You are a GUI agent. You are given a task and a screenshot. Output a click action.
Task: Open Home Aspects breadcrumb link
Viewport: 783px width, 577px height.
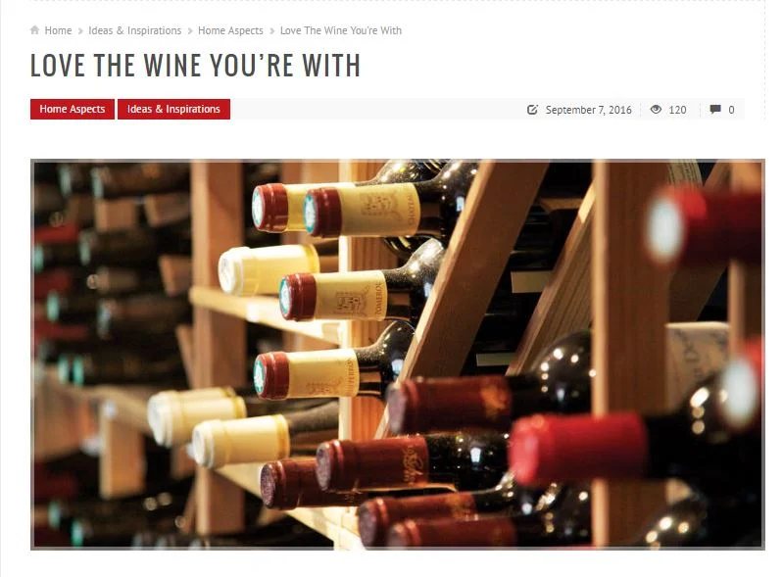pyautogui.click(x=230, y=30)
